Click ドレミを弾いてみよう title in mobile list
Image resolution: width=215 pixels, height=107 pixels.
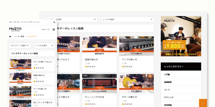pyautogui.click(x=43, y=62)
